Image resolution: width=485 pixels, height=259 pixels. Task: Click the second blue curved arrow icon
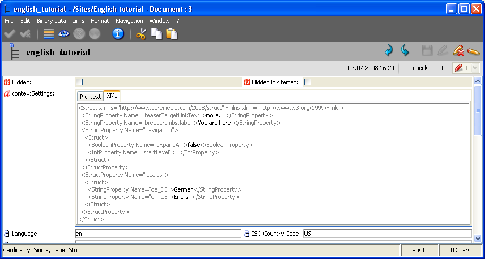(x=405, y=50)
